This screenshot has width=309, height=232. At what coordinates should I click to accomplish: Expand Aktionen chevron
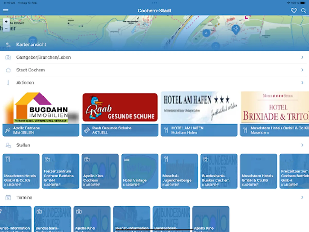coord(302,82)
